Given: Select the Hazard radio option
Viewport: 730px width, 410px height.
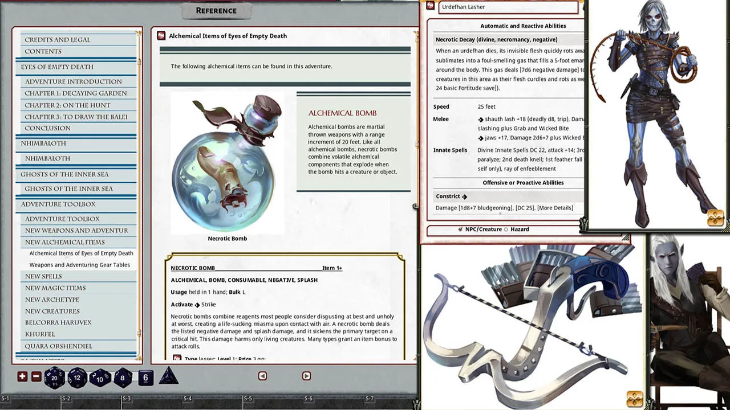Looking at the screenshot, I should pos(506,229).
